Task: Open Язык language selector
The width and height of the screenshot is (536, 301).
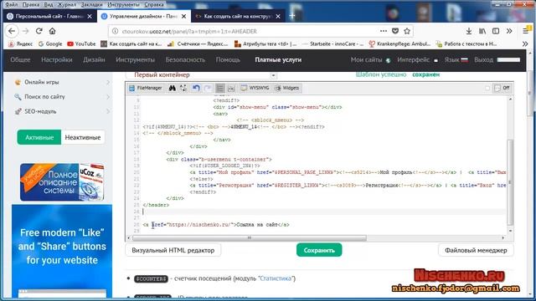Action: pyautogui.click(x=456, y=59)
